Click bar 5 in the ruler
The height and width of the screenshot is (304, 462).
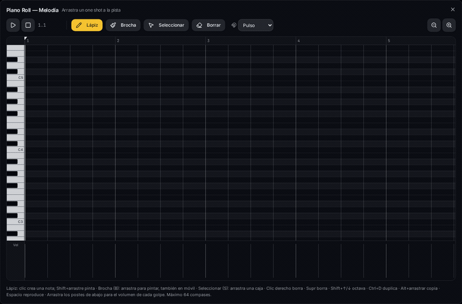pyautogui.click(x=389, y=41)
